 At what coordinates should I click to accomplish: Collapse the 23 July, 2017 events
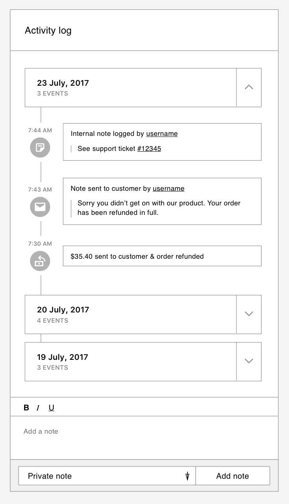click(x=249, y=87)
